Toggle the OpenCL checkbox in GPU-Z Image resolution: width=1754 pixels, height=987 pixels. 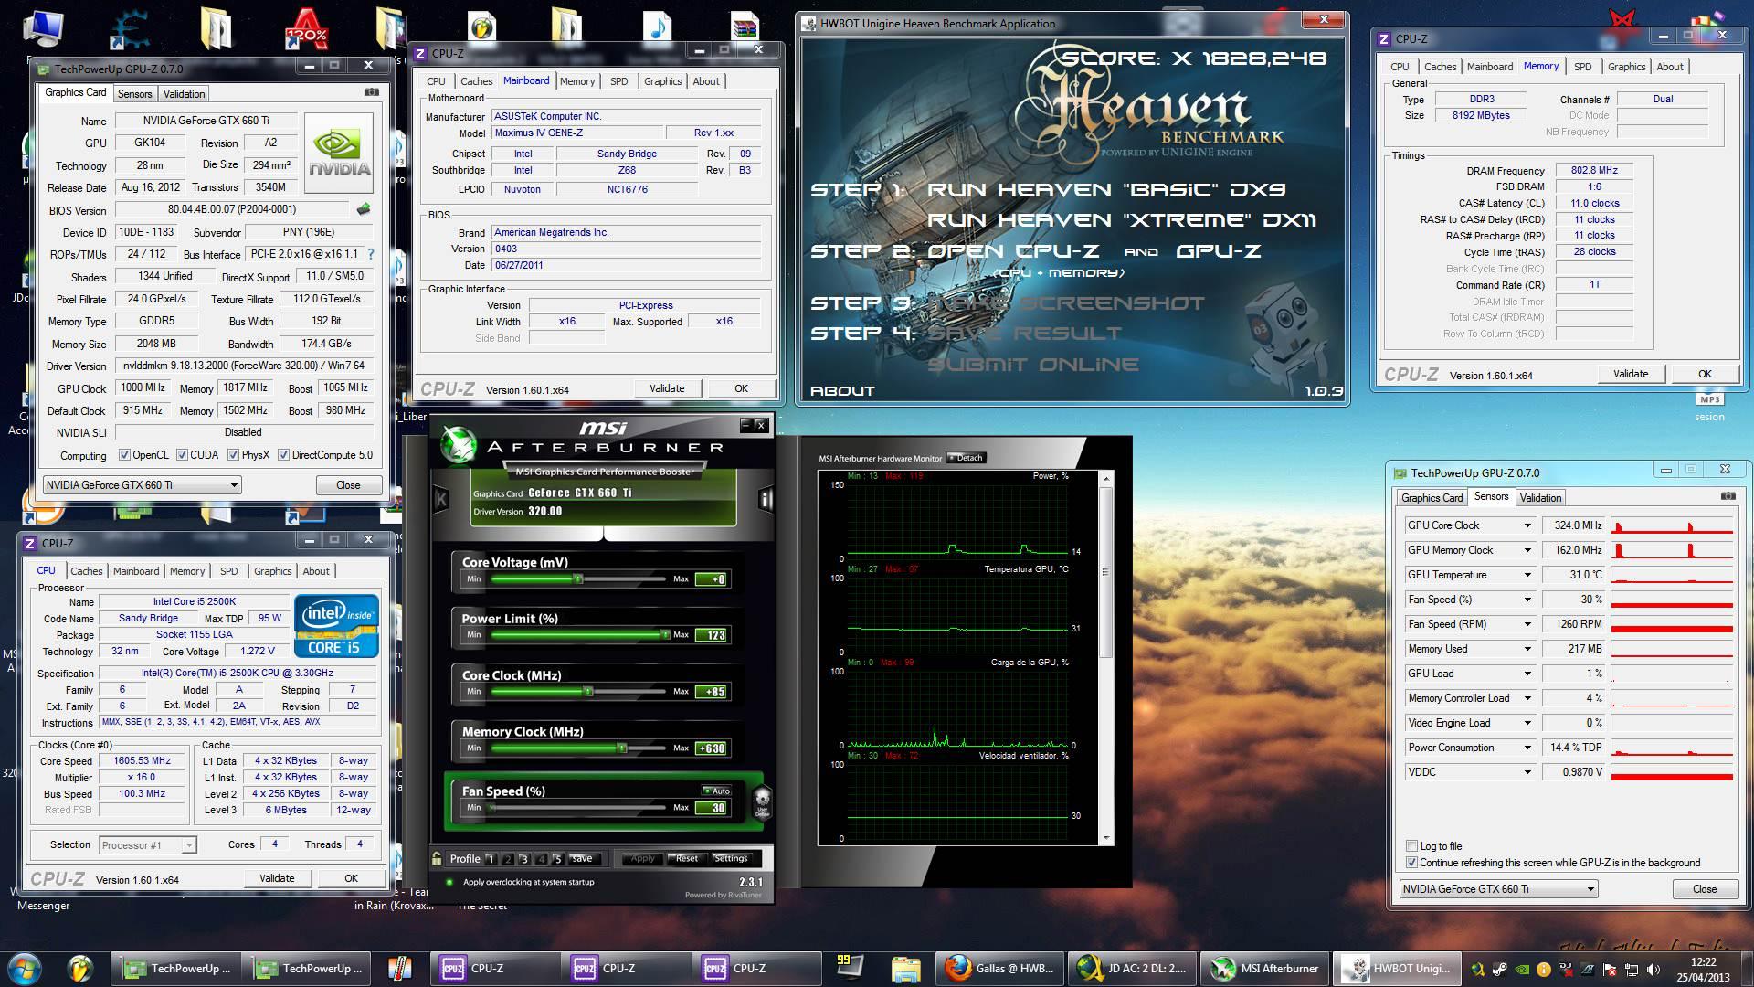point(125,455)
